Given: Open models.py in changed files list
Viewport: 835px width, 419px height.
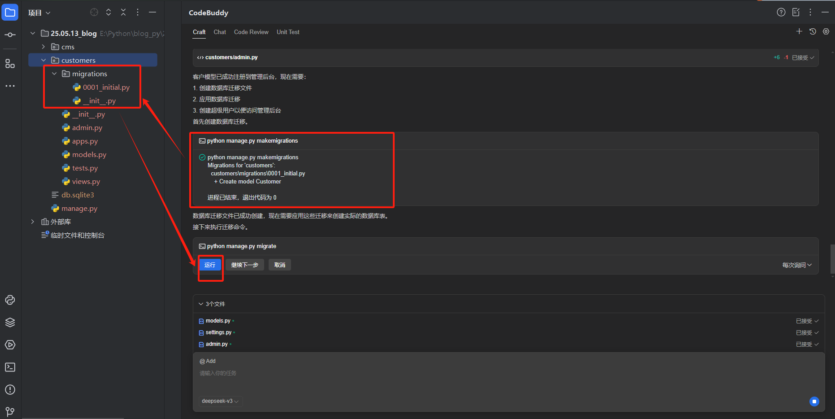Looking at the screenshot, I should (x=218, y=321).
